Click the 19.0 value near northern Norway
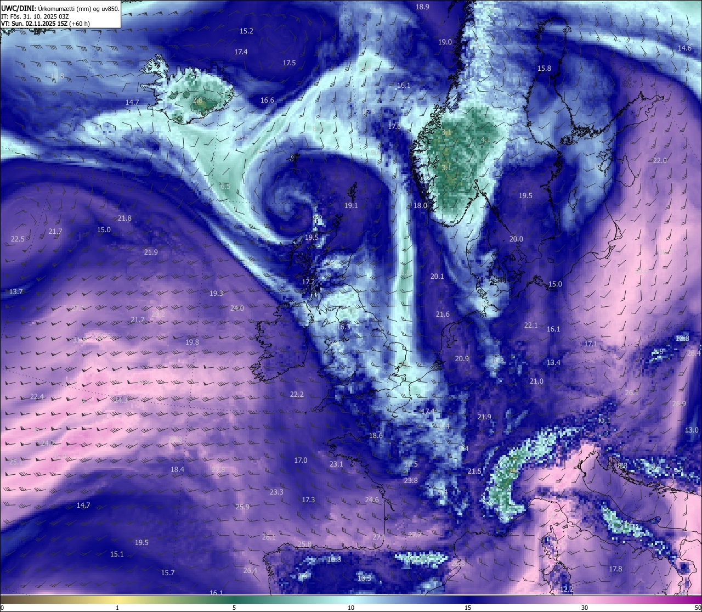This screenshot has width=702, height=612. point(445,42)
